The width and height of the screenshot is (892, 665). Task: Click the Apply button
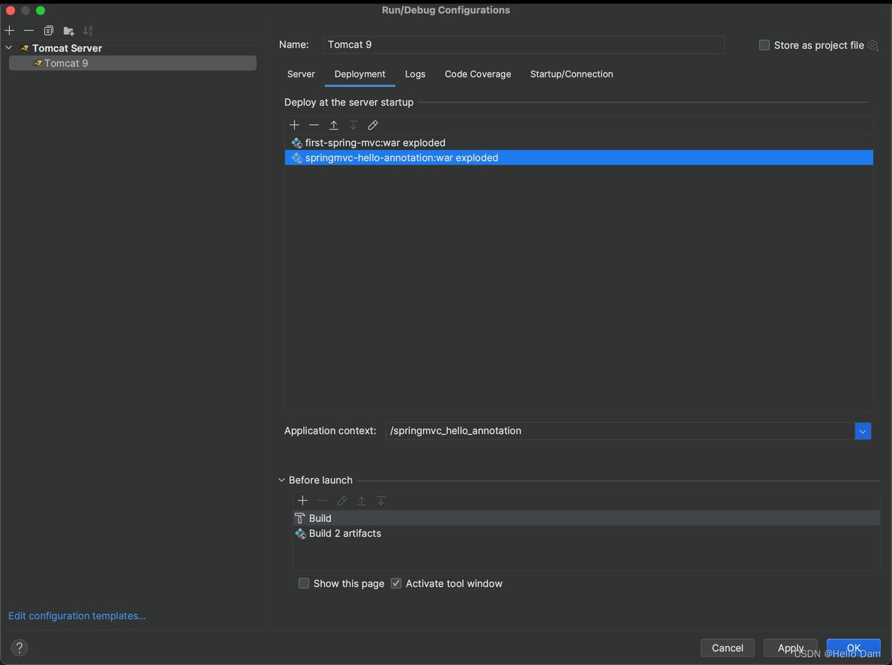791,648
